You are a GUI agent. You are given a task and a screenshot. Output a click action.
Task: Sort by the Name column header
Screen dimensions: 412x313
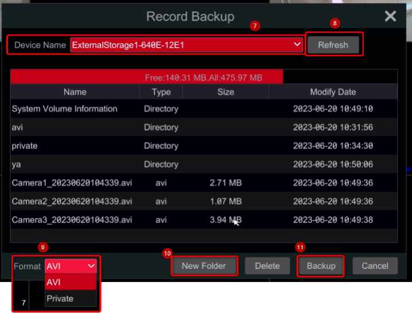point(75,92)
